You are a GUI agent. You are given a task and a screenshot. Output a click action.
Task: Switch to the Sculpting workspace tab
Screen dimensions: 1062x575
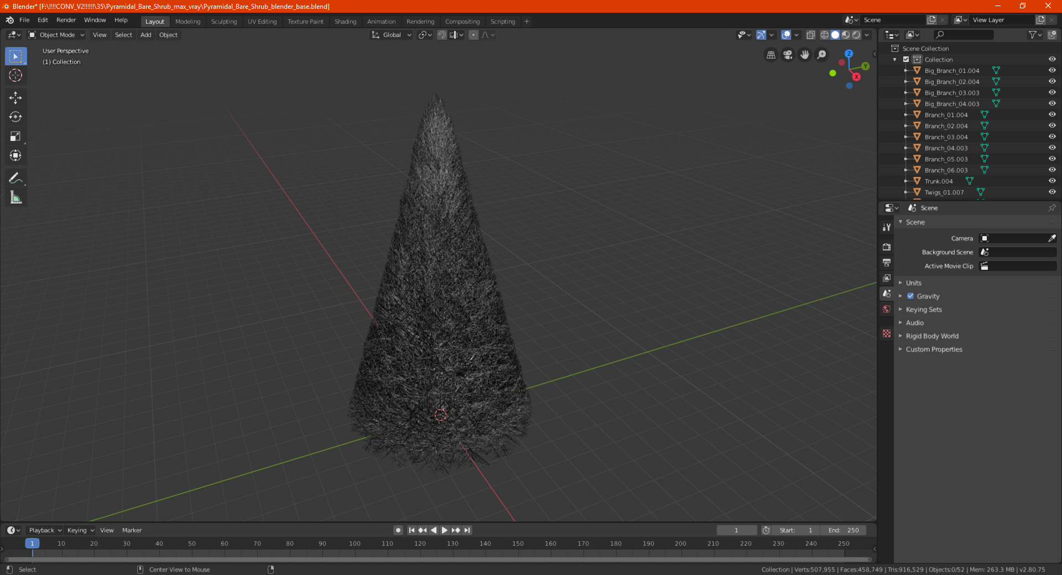(x=224, y=22)
